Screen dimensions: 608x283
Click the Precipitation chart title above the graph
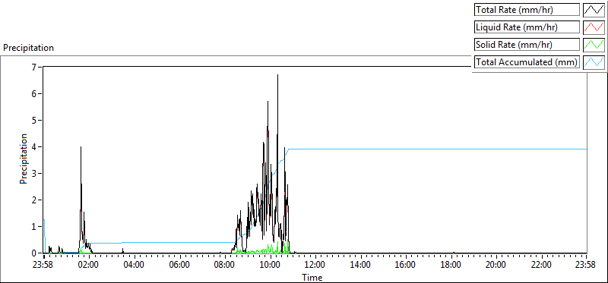coord(28,48)
